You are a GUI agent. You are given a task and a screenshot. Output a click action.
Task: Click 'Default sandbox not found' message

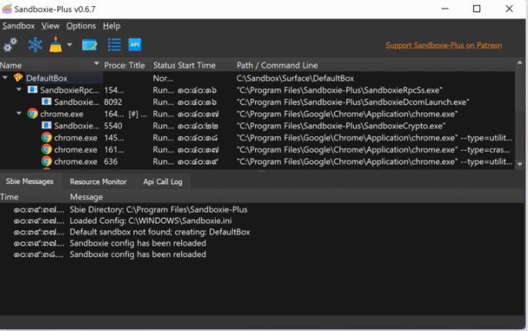tap(160, 232)
